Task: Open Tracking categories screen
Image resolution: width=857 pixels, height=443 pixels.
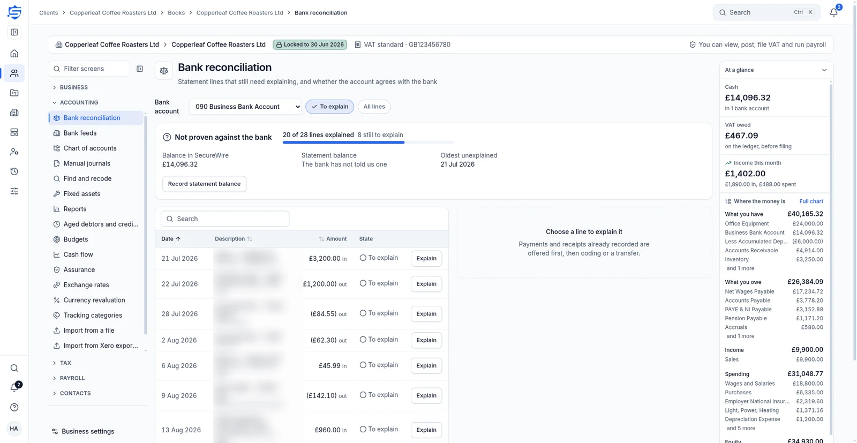Action: [x=96, y=316]
